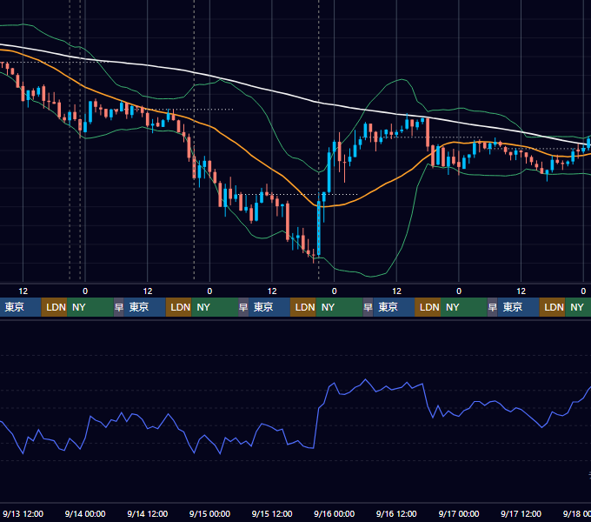Click the tall blue candle before 9/16 00:00
The width and height of the screenshot is (591, 522).
pyautogui.click(x=319, y=229)
